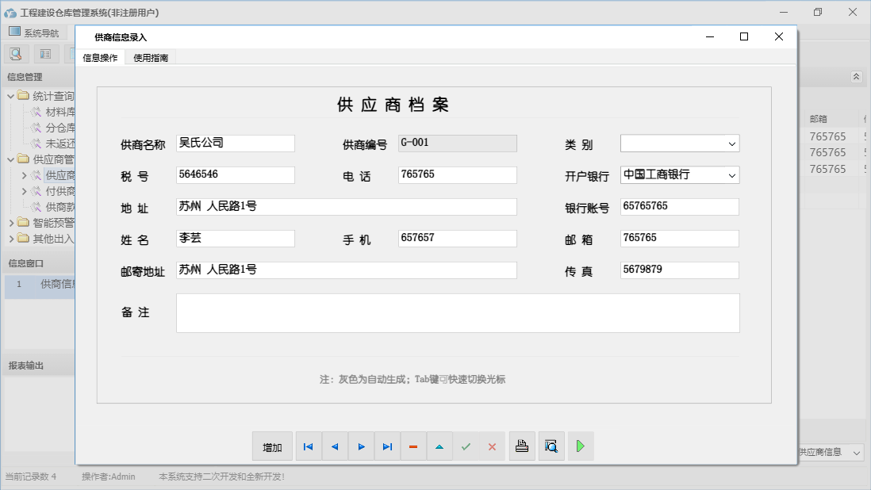Click the green play arrow icon
The height and width of the screenshot is (490, 871).
(581, 446)
